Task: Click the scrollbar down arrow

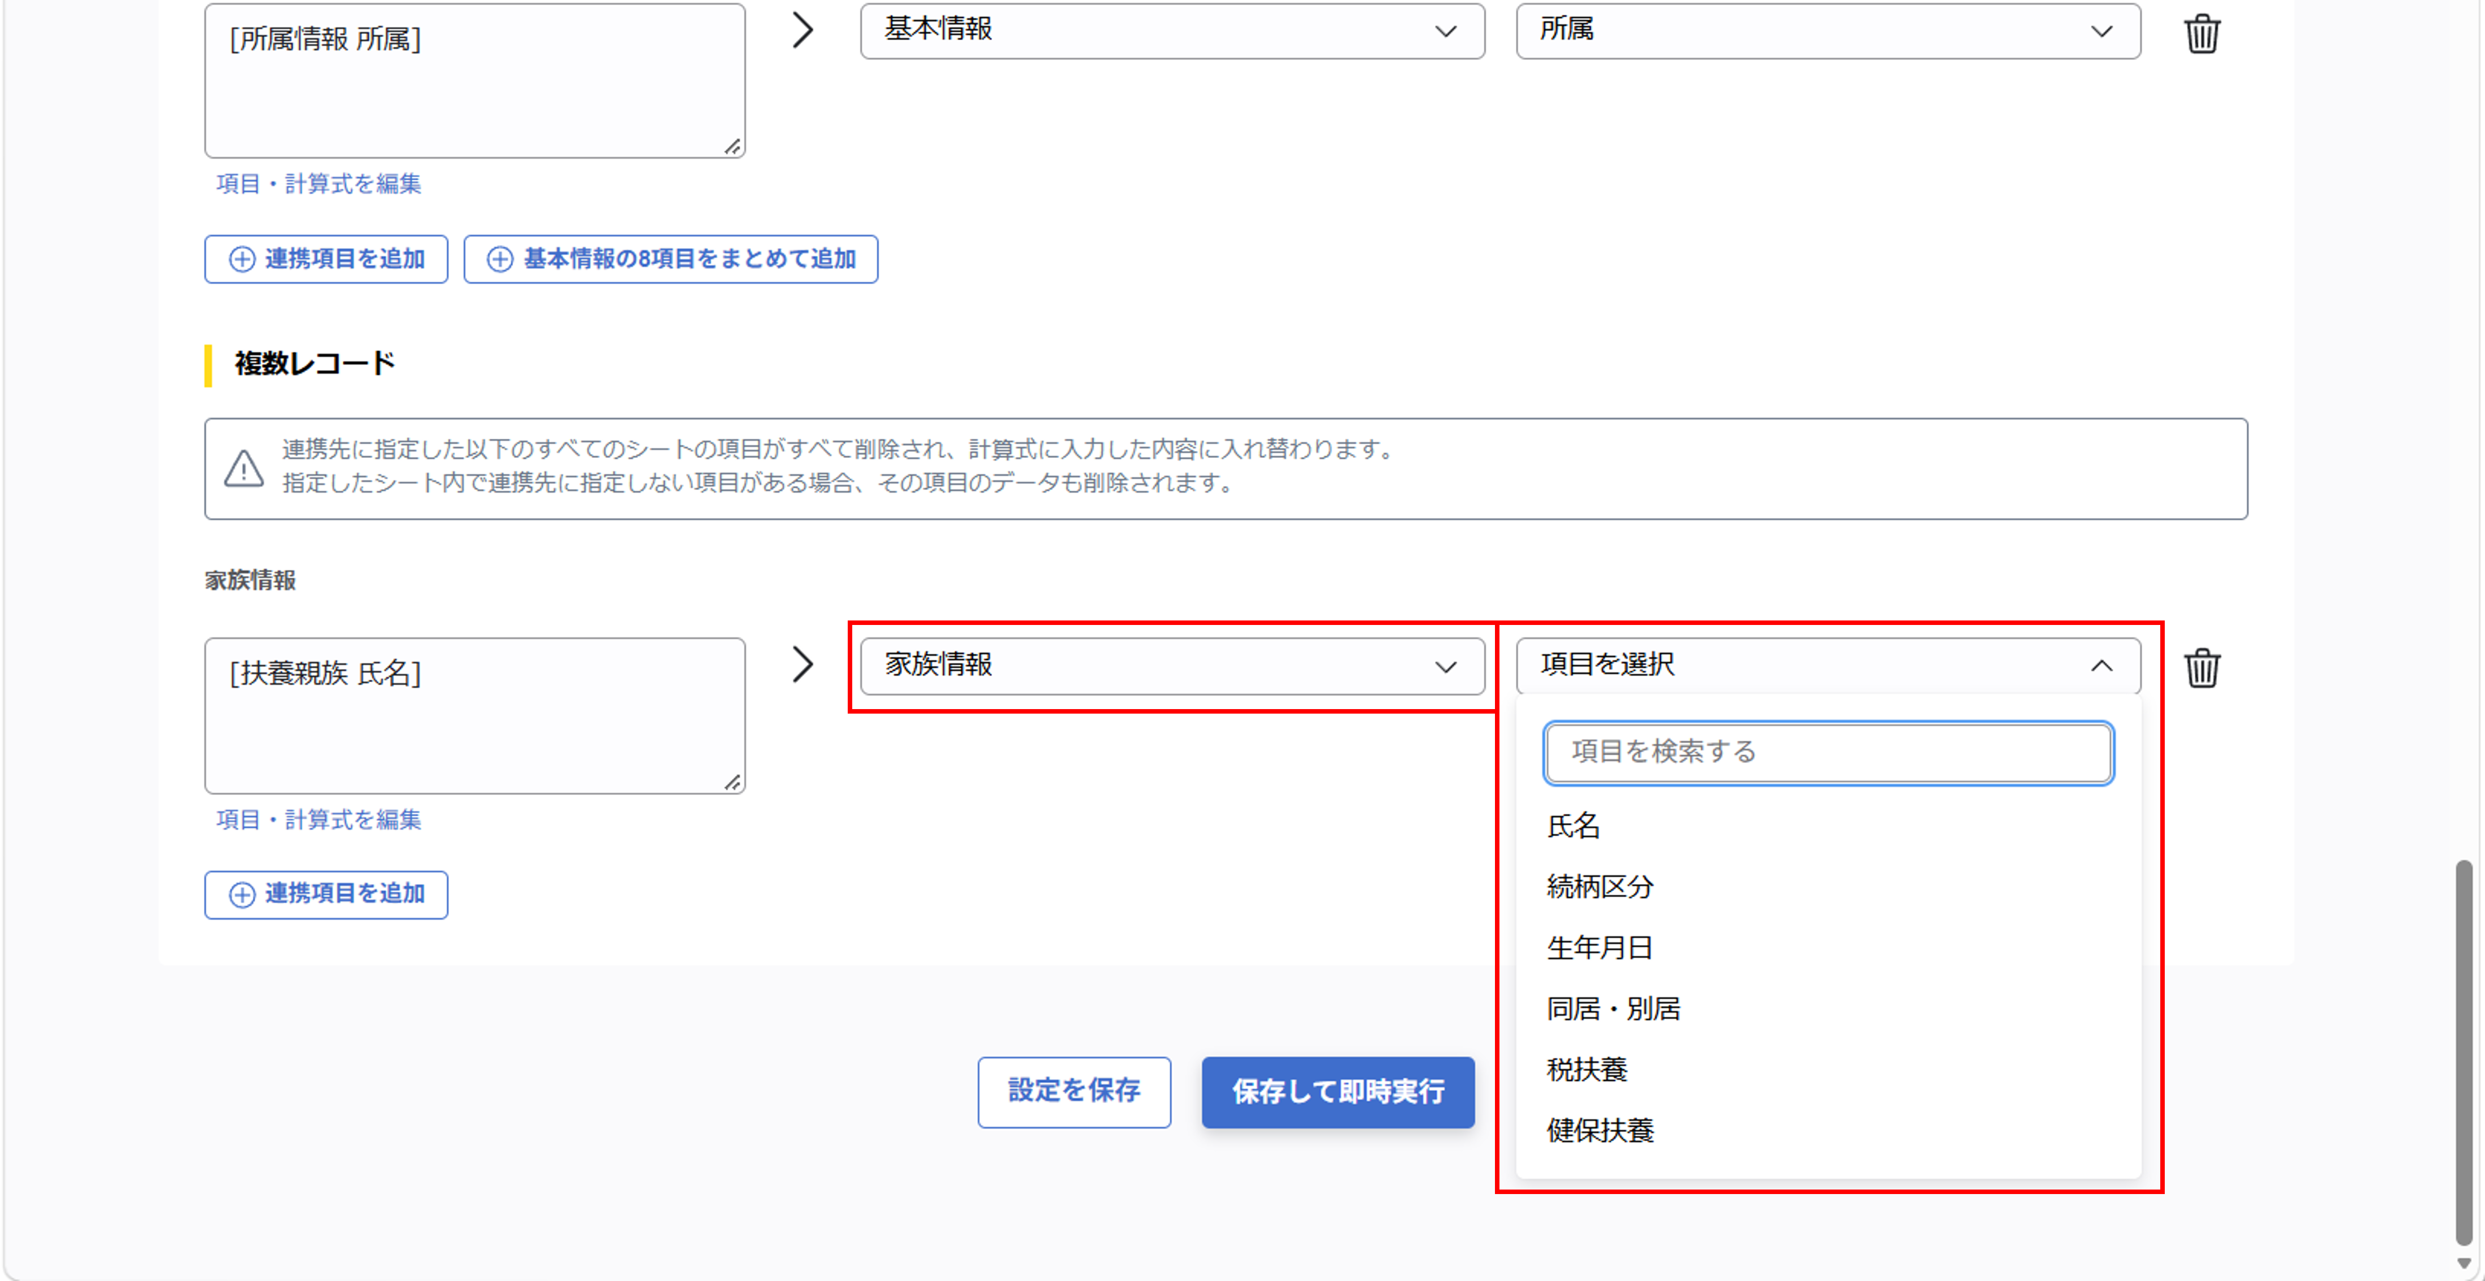Action: (2463, 1263)
